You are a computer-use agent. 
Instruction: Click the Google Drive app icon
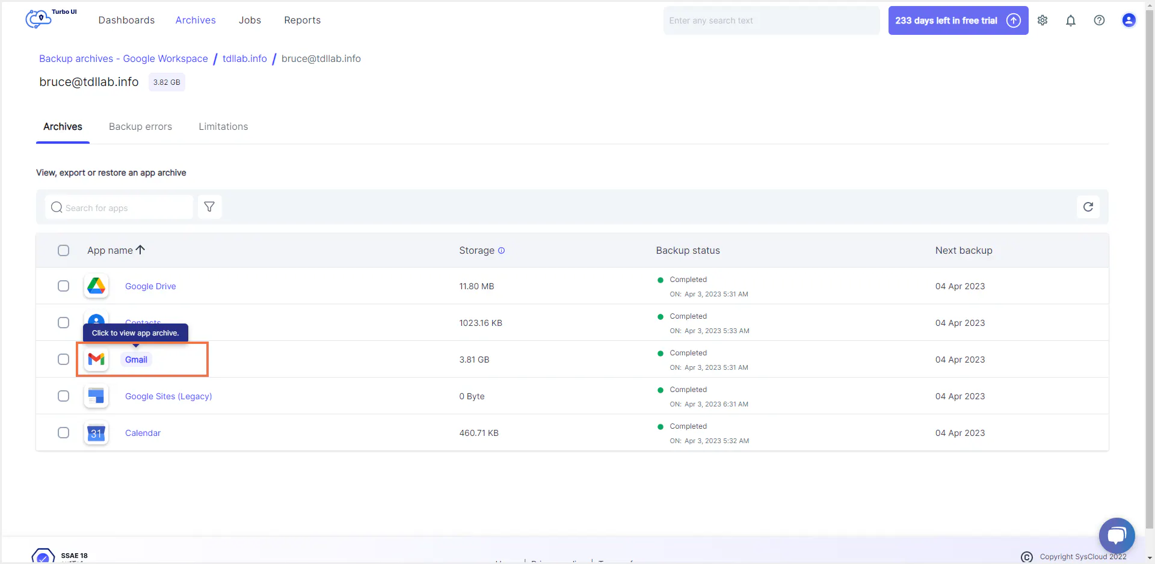click(x=96, y=286)
